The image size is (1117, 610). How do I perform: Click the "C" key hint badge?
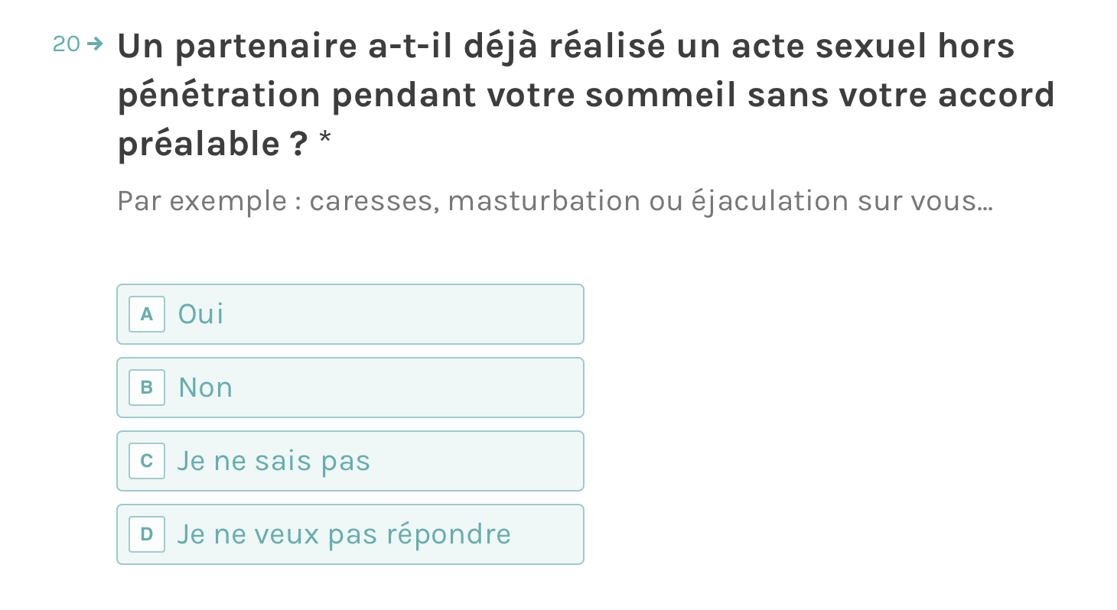point(147,461)
